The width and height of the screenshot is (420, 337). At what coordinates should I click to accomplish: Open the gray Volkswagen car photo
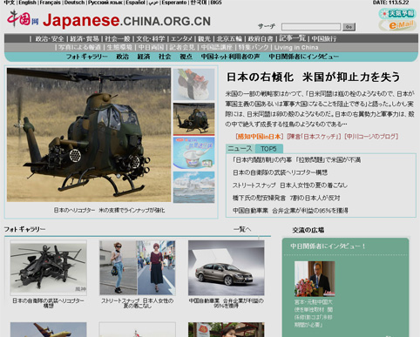(x=227, y=267)
